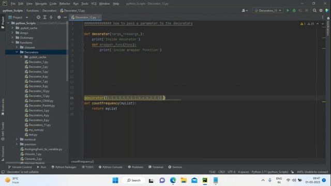Open the Services tool window
This screenshot has width=331, height=186.
point(175,167)
